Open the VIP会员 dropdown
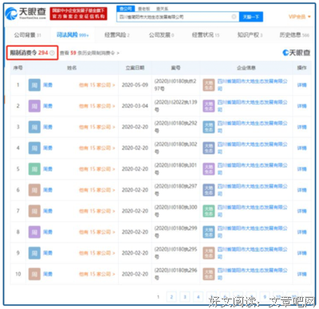319x309 pixels. (x=300, y=17)
